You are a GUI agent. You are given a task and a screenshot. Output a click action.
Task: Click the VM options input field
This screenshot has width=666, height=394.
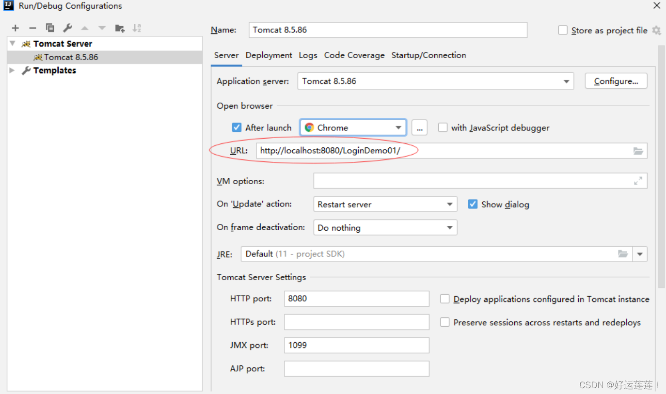[x=480, y=181]
